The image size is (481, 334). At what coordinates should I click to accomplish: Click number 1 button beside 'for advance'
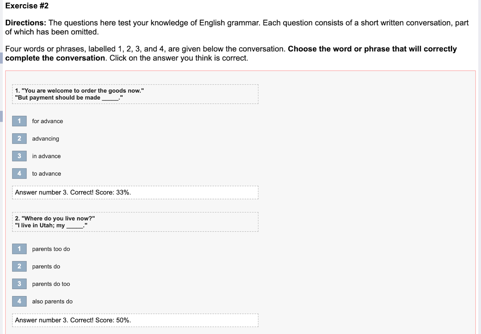[19, 121]
